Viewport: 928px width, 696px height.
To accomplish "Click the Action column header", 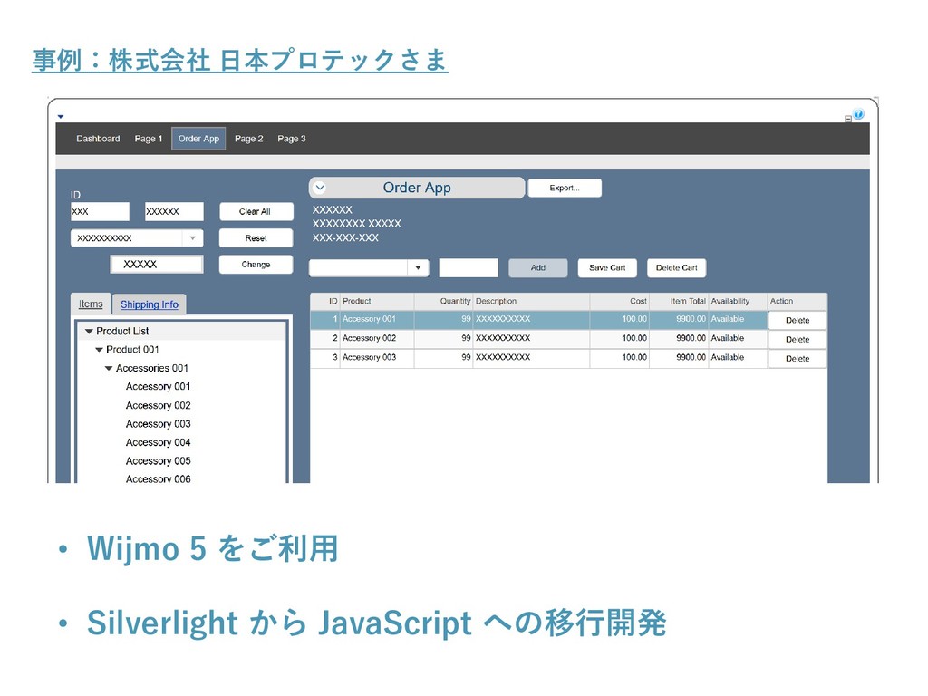I will pyautogui.click(x=797, y=301).
